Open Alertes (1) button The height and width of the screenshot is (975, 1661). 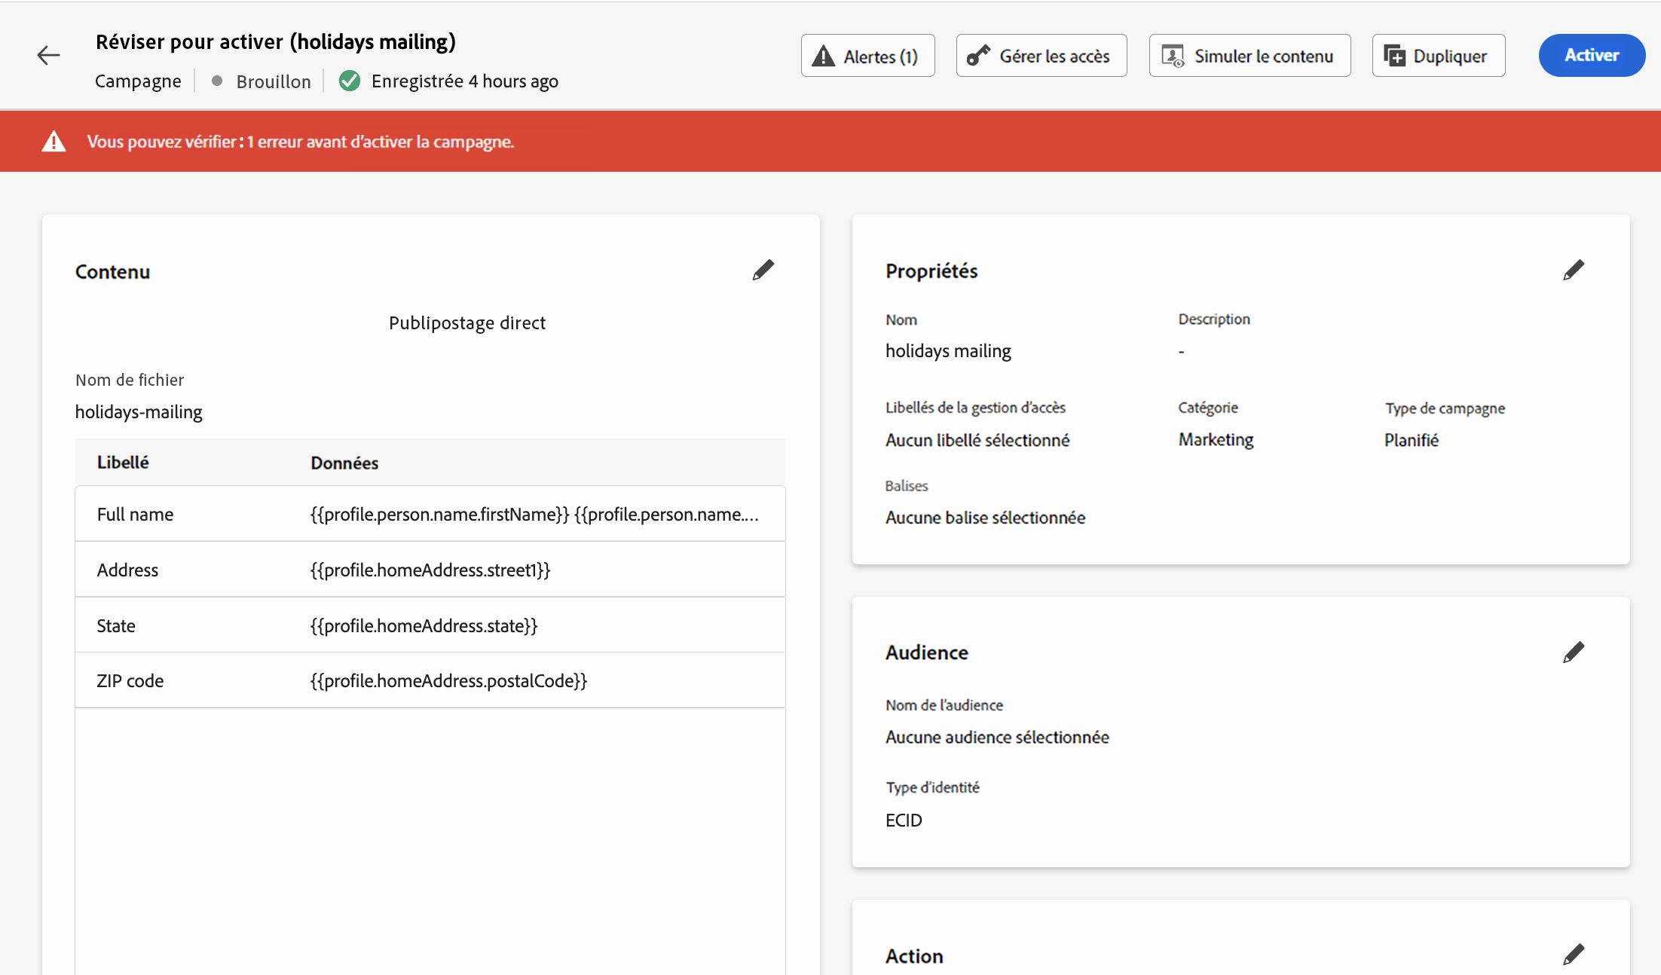[x=867, y=56]
